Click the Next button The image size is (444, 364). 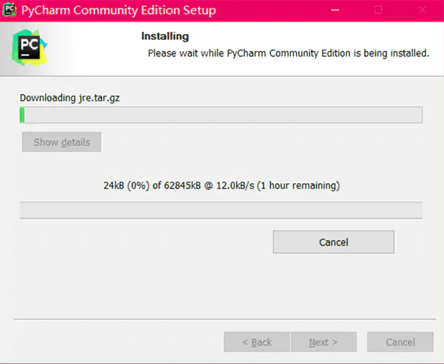click(x=323, y=342)
